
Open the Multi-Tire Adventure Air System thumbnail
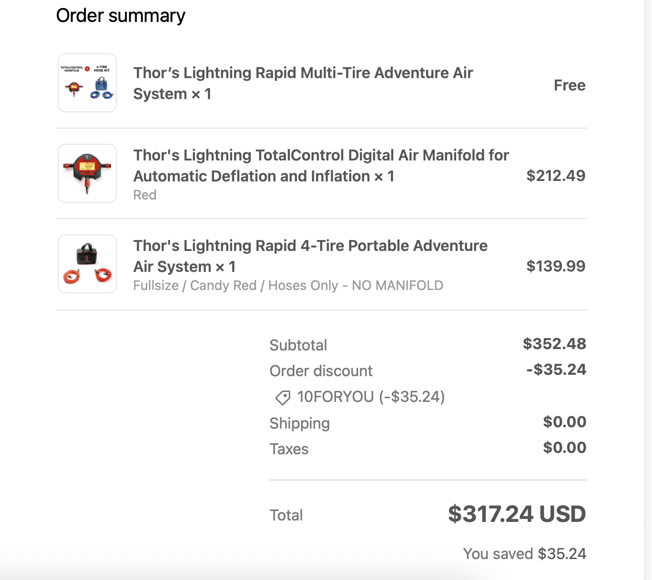(87, 83)
